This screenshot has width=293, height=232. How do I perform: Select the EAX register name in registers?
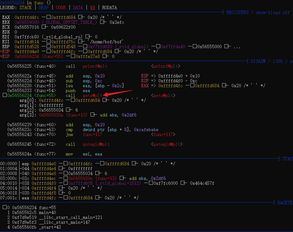[6, 17]
